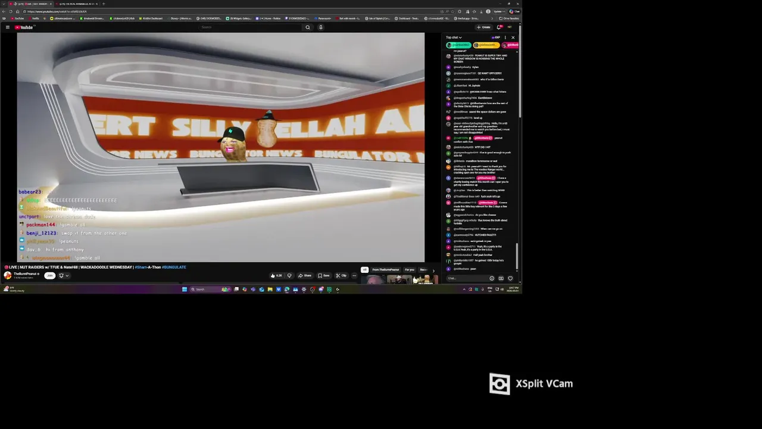This screenshot has height=429, width=762.
Task: Open the more actions ellipsis under video
Action: pos(354,275)
